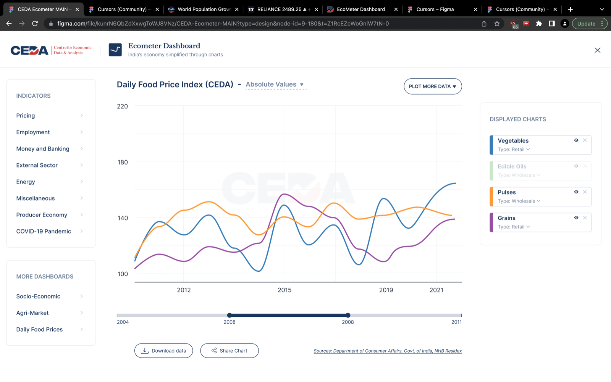Select the Producer Economy indicator
Image resolution: width=611 pixels, height=382 pixels.
[x=50, y=215]
